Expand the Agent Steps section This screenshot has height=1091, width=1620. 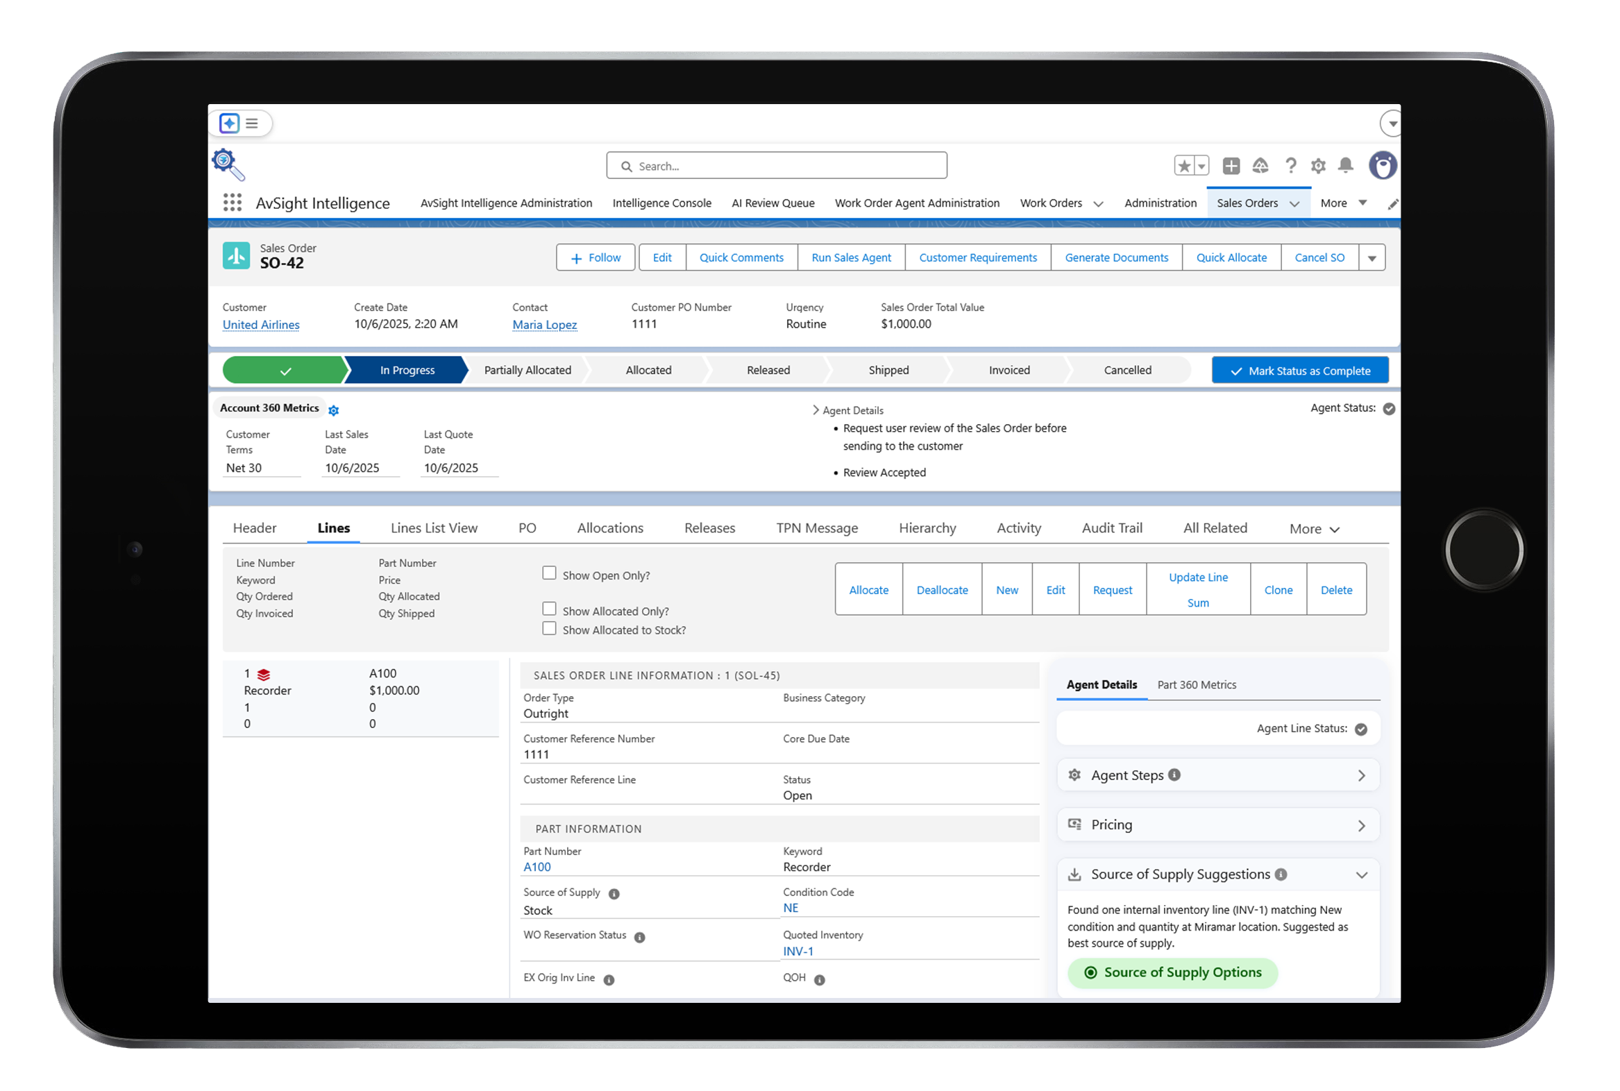coord(1360,775)
